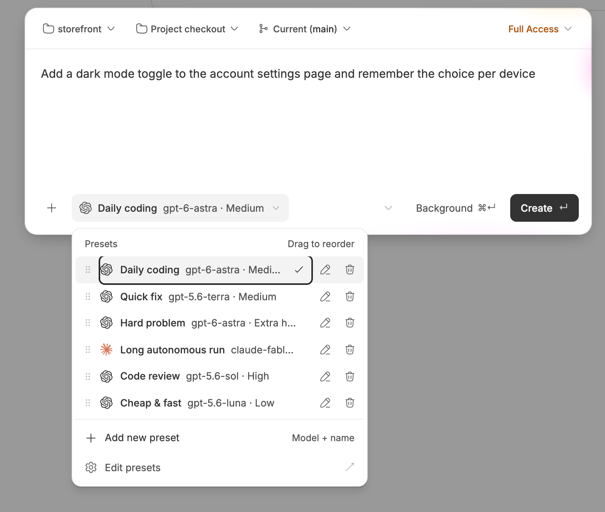The height and width of the screenshot is (512, 605).
Task: Click the arrow icon at the right of Edit presets
Action: (350, 467)
